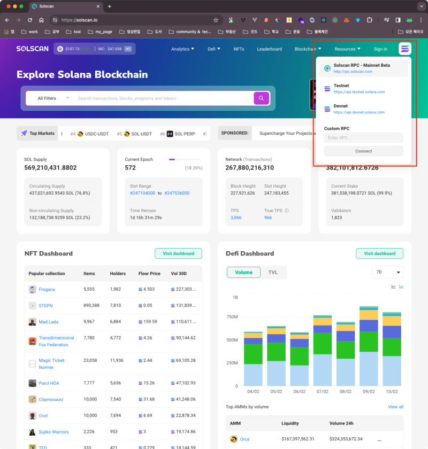Open the side panel browser icon
The image size is (428, 449).
point(398,20)
